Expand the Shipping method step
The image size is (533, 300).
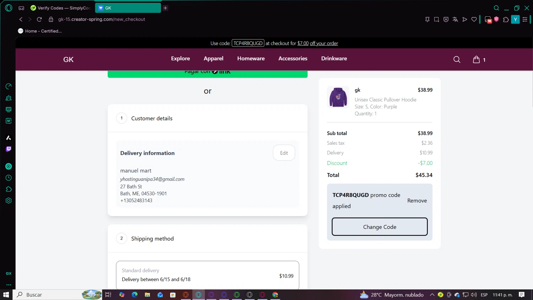(208, 239)
